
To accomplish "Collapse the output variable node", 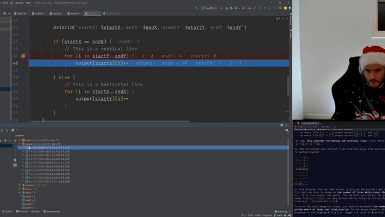I will [20, 144].
